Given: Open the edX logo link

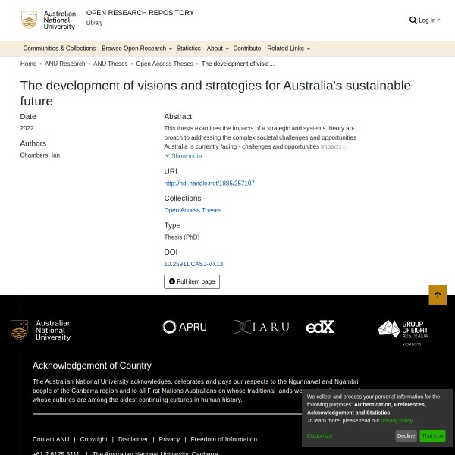Looking at the screenshot, I should pyautogui.click(x=320, y=327).
